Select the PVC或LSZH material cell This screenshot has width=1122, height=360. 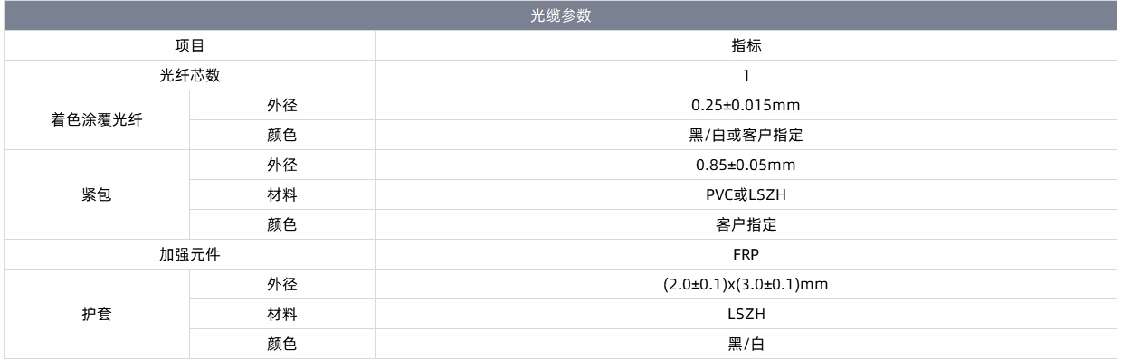[x=746, y=194]
